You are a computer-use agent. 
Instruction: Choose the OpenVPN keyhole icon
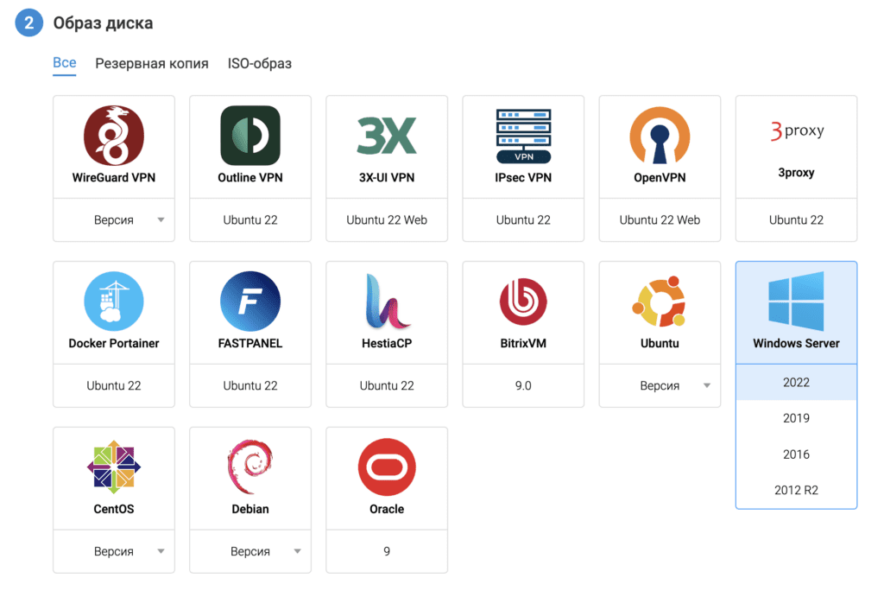pyautogui.click(x=660, y=136)
